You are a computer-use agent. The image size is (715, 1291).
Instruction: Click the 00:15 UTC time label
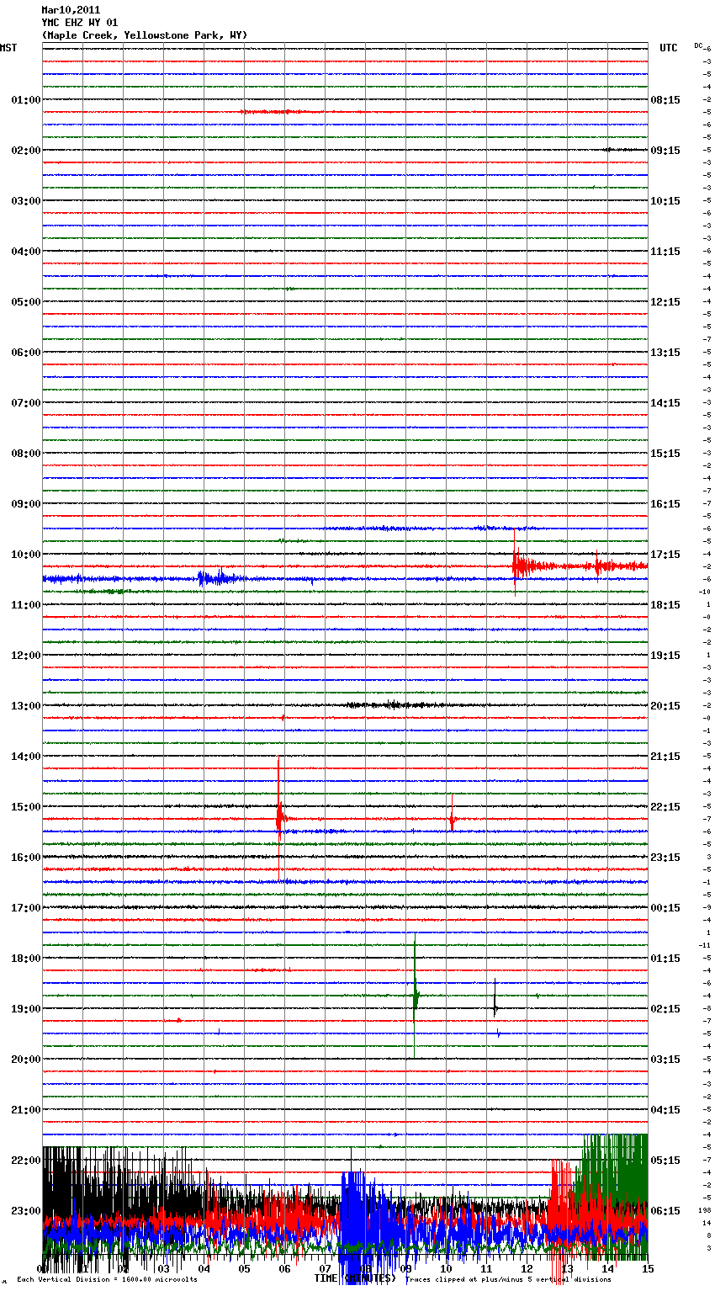click(x=665, y=908)
